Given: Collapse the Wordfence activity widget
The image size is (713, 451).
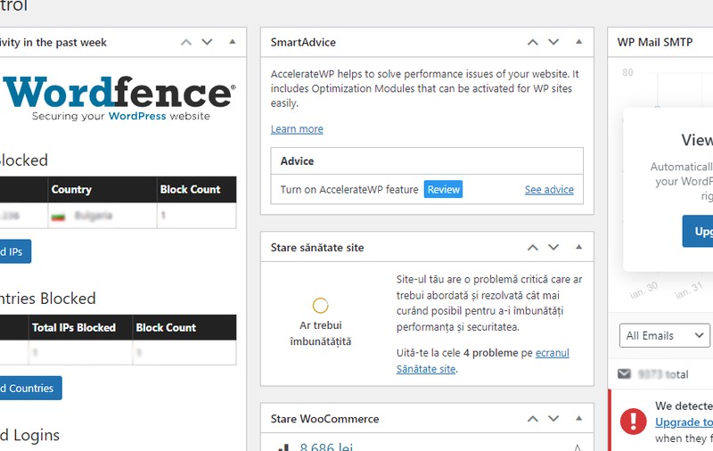Looking at the screenshot, I should pos(233,42).
